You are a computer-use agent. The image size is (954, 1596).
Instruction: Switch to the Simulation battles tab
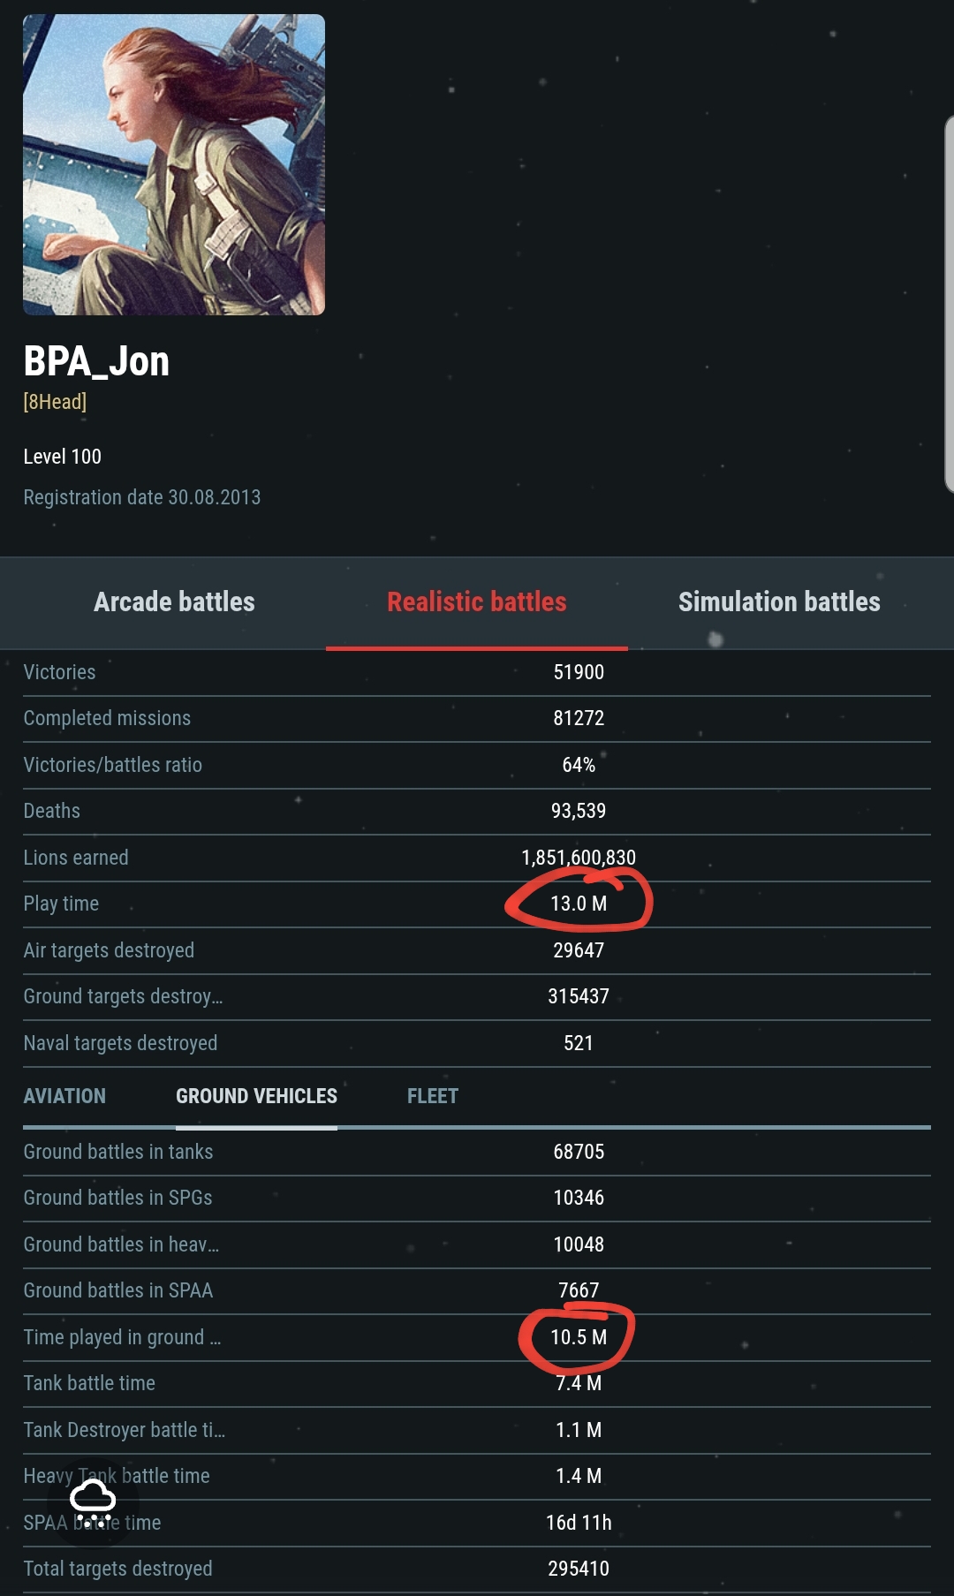coord(779,602)
